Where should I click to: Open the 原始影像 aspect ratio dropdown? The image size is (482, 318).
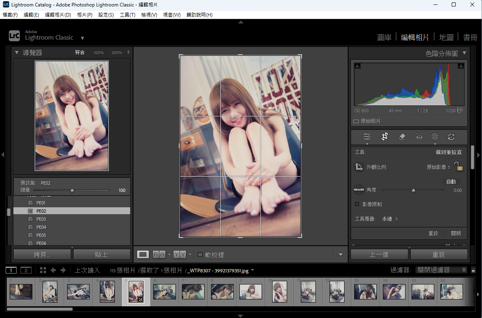click(439, 167)
